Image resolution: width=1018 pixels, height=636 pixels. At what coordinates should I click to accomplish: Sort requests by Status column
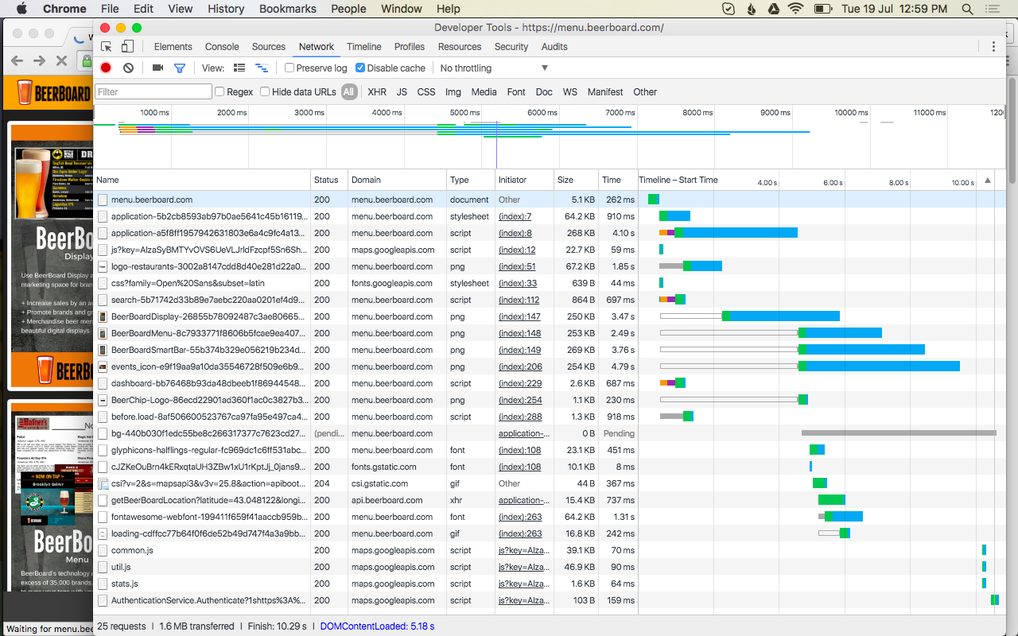(x=329, y=180)
